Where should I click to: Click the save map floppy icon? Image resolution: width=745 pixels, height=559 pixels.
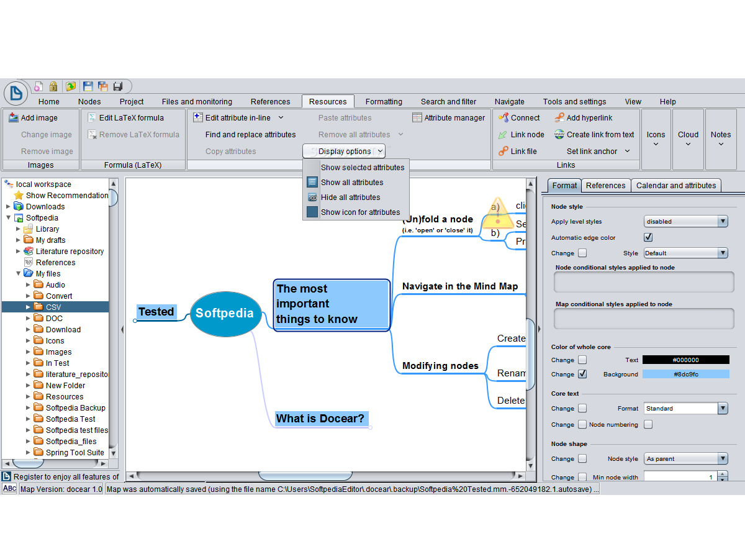tap(88, 86)
